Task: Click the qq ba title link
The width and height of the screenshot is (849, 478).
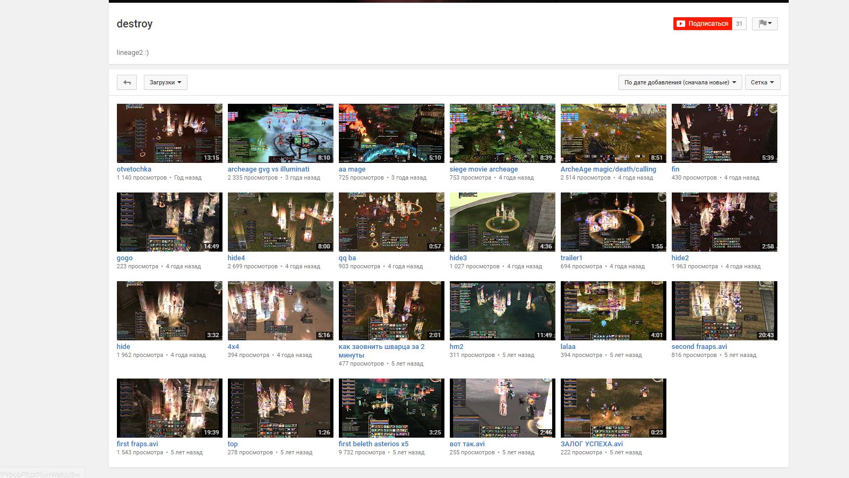Action: tap(347, 258)
